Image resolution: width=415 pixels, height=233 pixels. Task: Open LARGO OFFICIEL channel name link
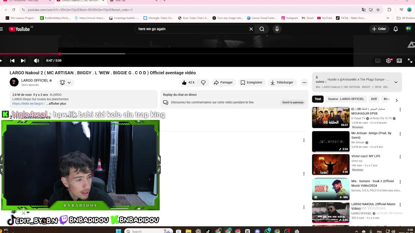pyautogui.click(x=35, y=80)
